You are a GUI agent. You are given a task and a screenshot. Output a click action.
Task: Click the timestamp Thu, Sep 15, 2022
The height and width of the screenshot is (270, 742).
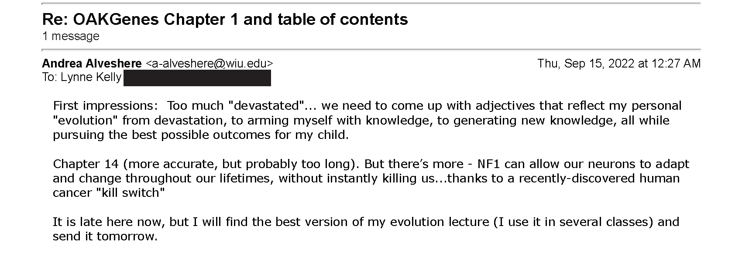[x=586, y=64]
